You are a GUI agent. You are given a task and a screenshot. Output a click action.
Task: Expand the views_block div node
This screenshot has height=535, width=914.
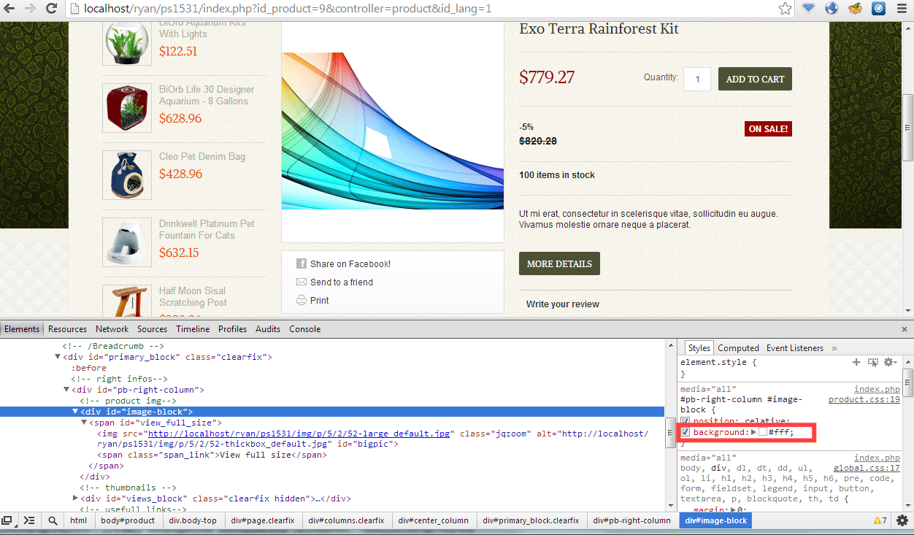[75, 499]
